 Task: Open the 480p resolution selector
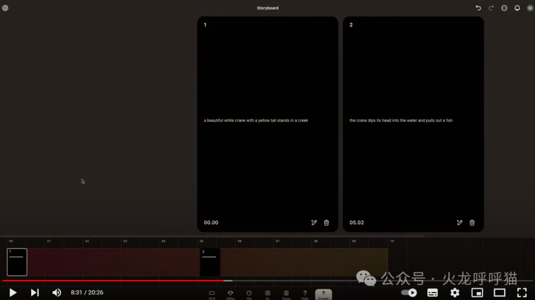click(x=230, y=295)
